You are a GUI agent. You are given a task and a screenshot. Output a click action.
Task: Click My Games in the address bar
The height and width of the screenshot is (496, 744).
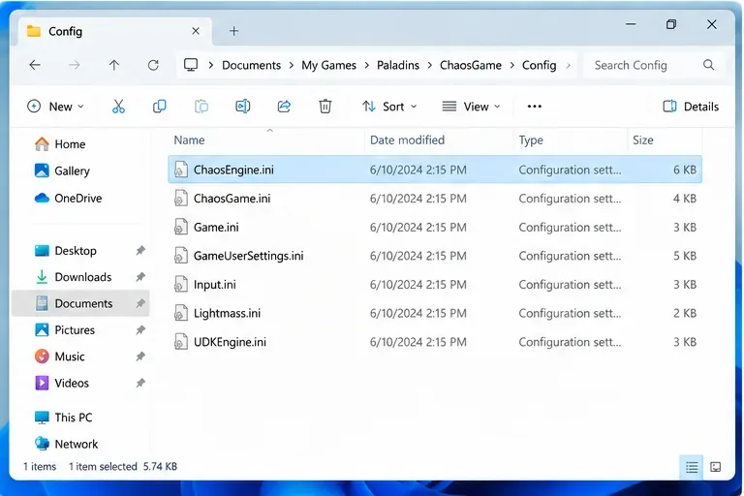328,65
